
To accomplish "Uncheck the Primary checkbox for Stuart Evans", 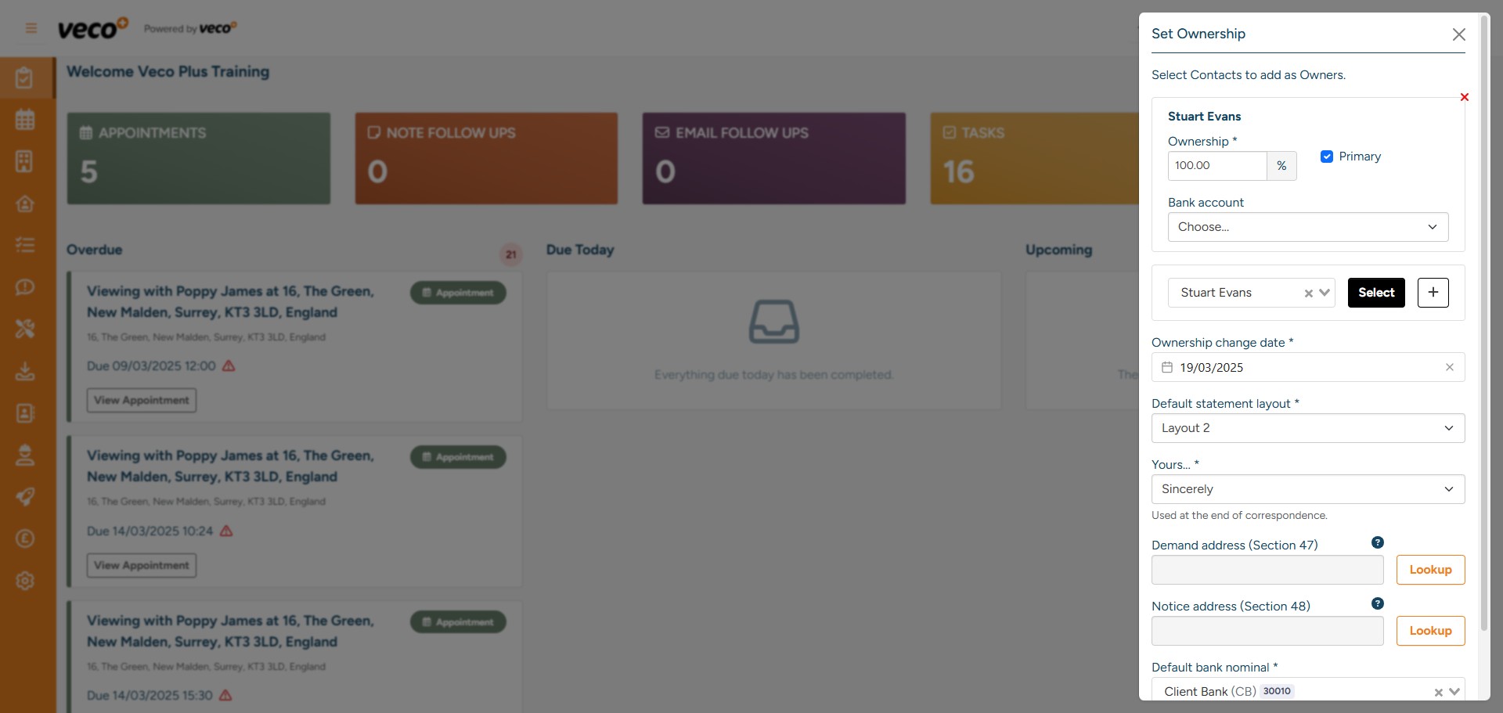I will click(x=1326, y=157).
